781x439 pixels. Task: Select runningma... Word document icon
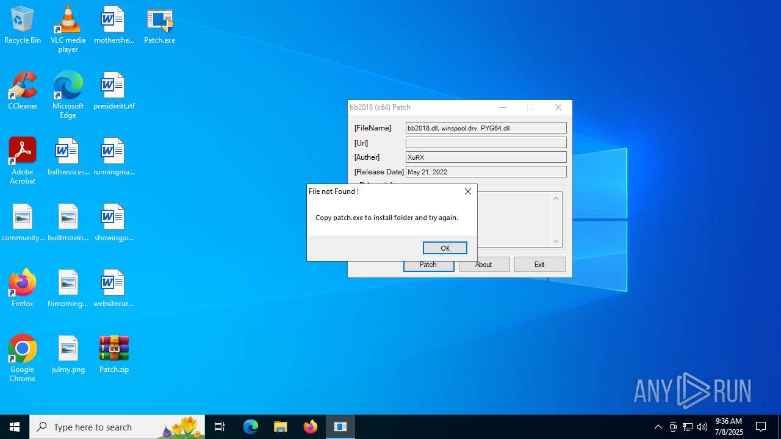(x=113, y=157)
